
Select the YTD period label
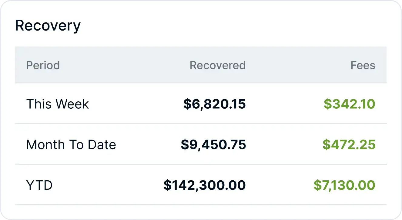[39, 185]
